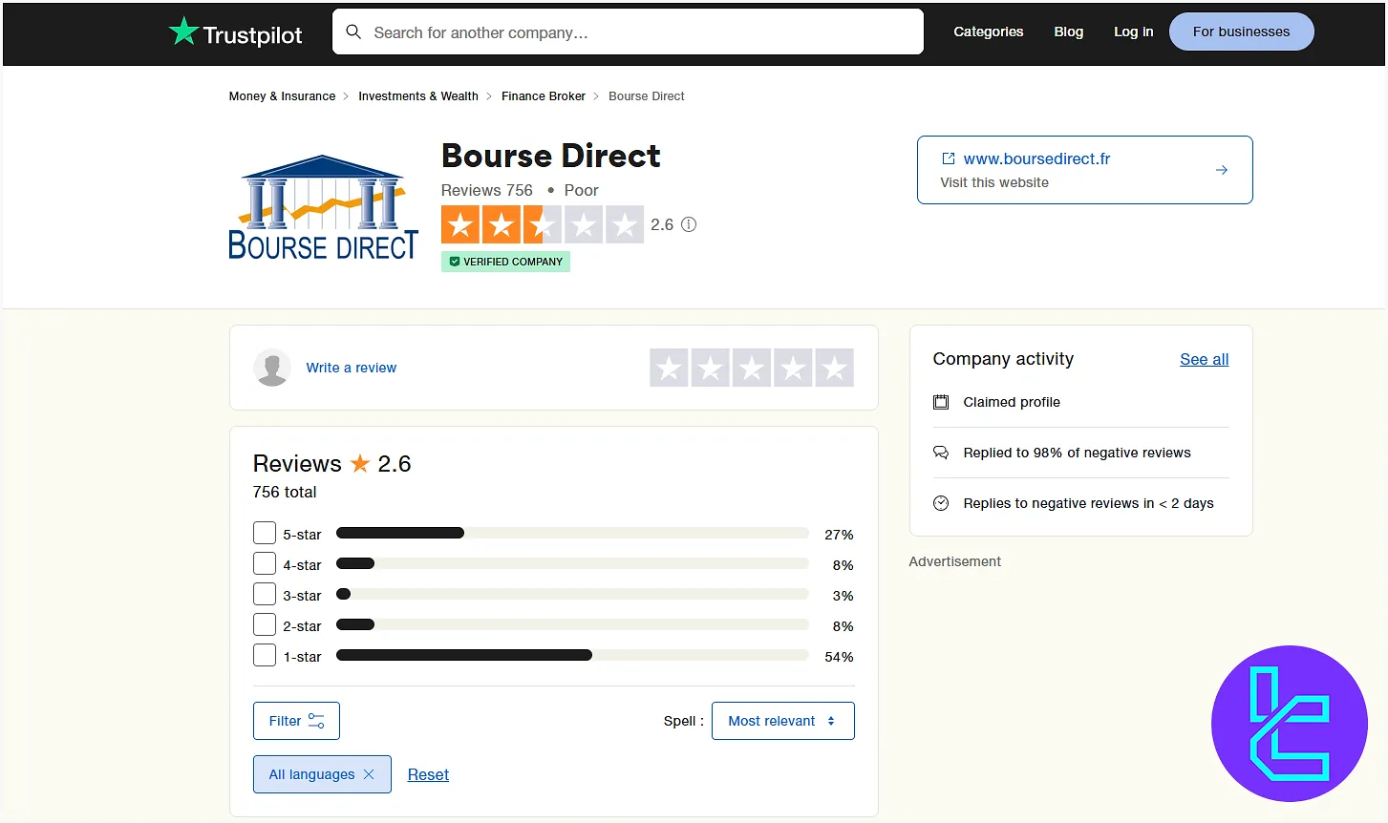Screen dimensions: 1388x823
Task: Click the Claimed profile calendar icon
Action: [x=941, y=402]
